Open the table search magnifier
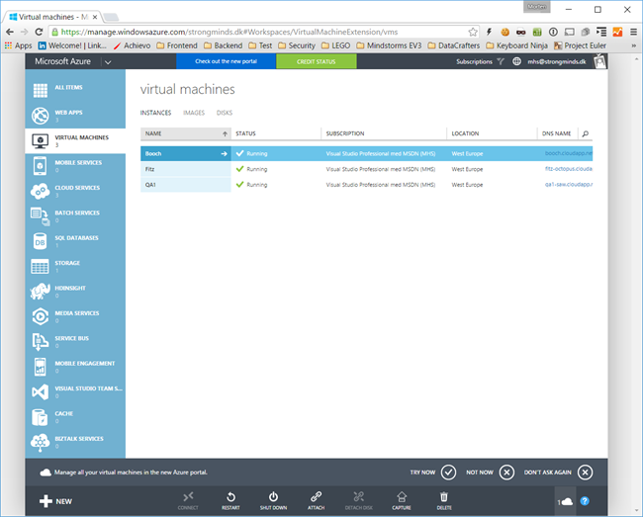 pos(586,133)
